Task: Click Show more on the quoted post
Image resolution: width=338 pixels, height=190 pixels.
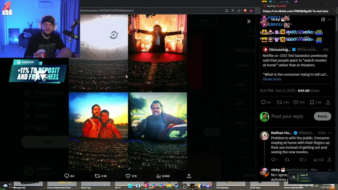Action: pyautogui.click(x=272, y=79)
